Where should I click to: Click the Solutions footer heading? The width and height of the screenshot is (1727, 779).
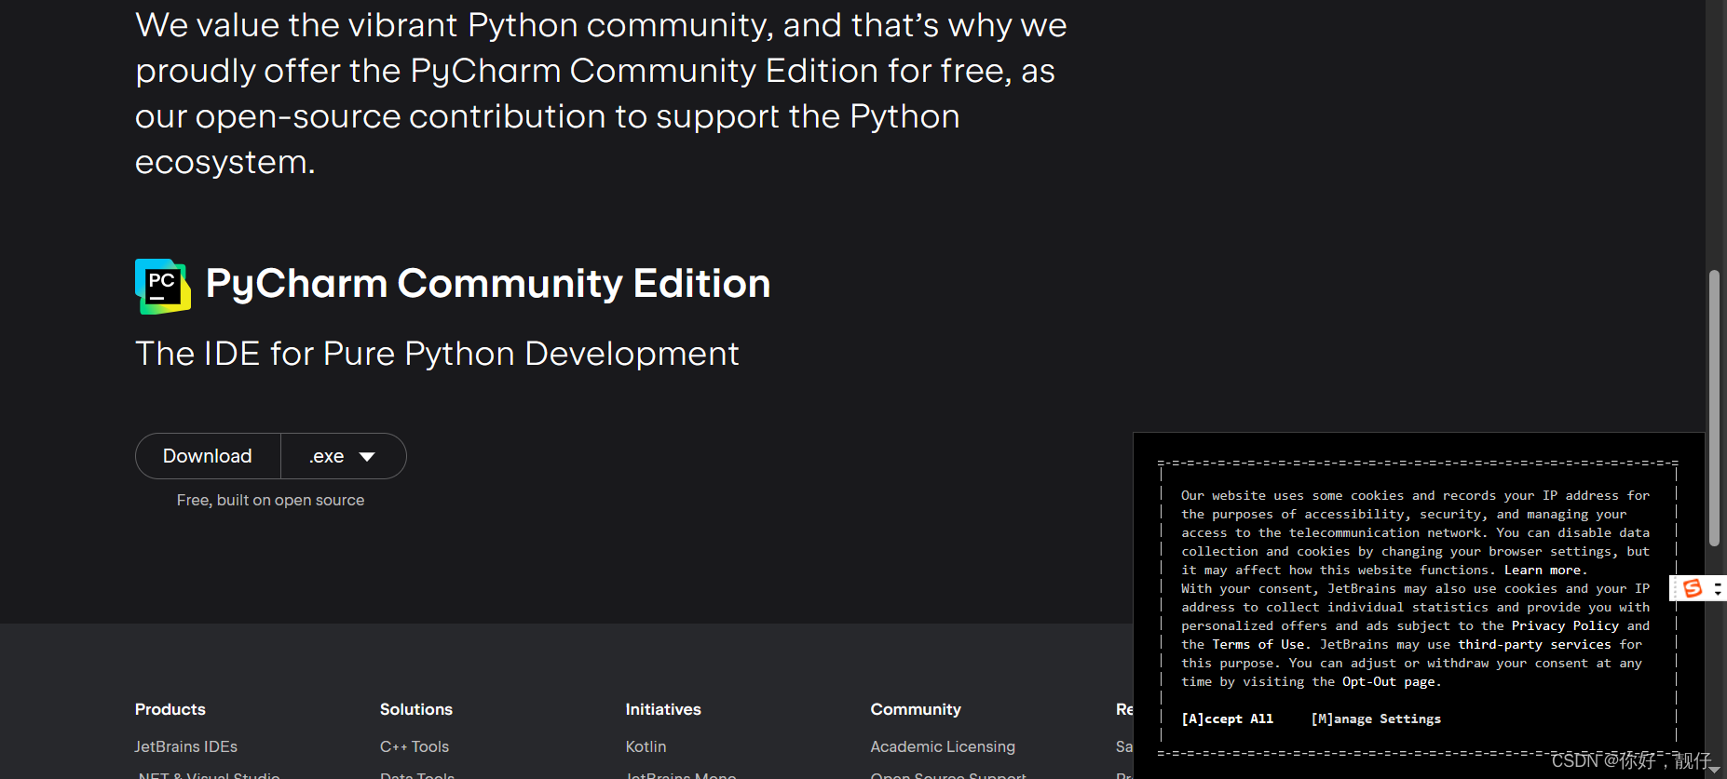(x=416, y=709)
